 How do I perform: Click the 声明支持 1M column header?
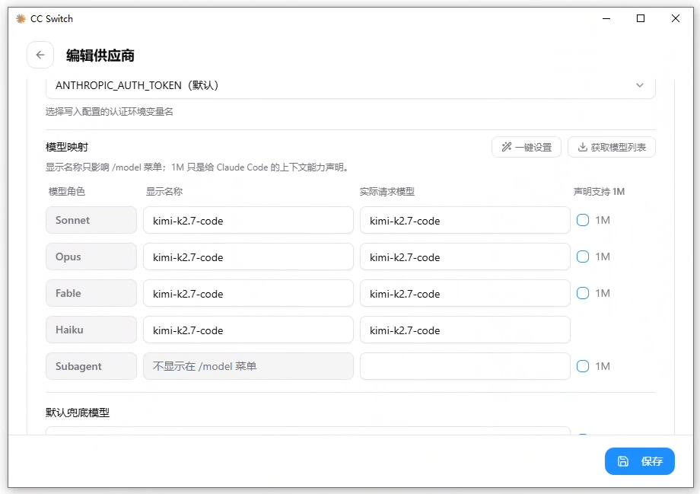(599, 192)
